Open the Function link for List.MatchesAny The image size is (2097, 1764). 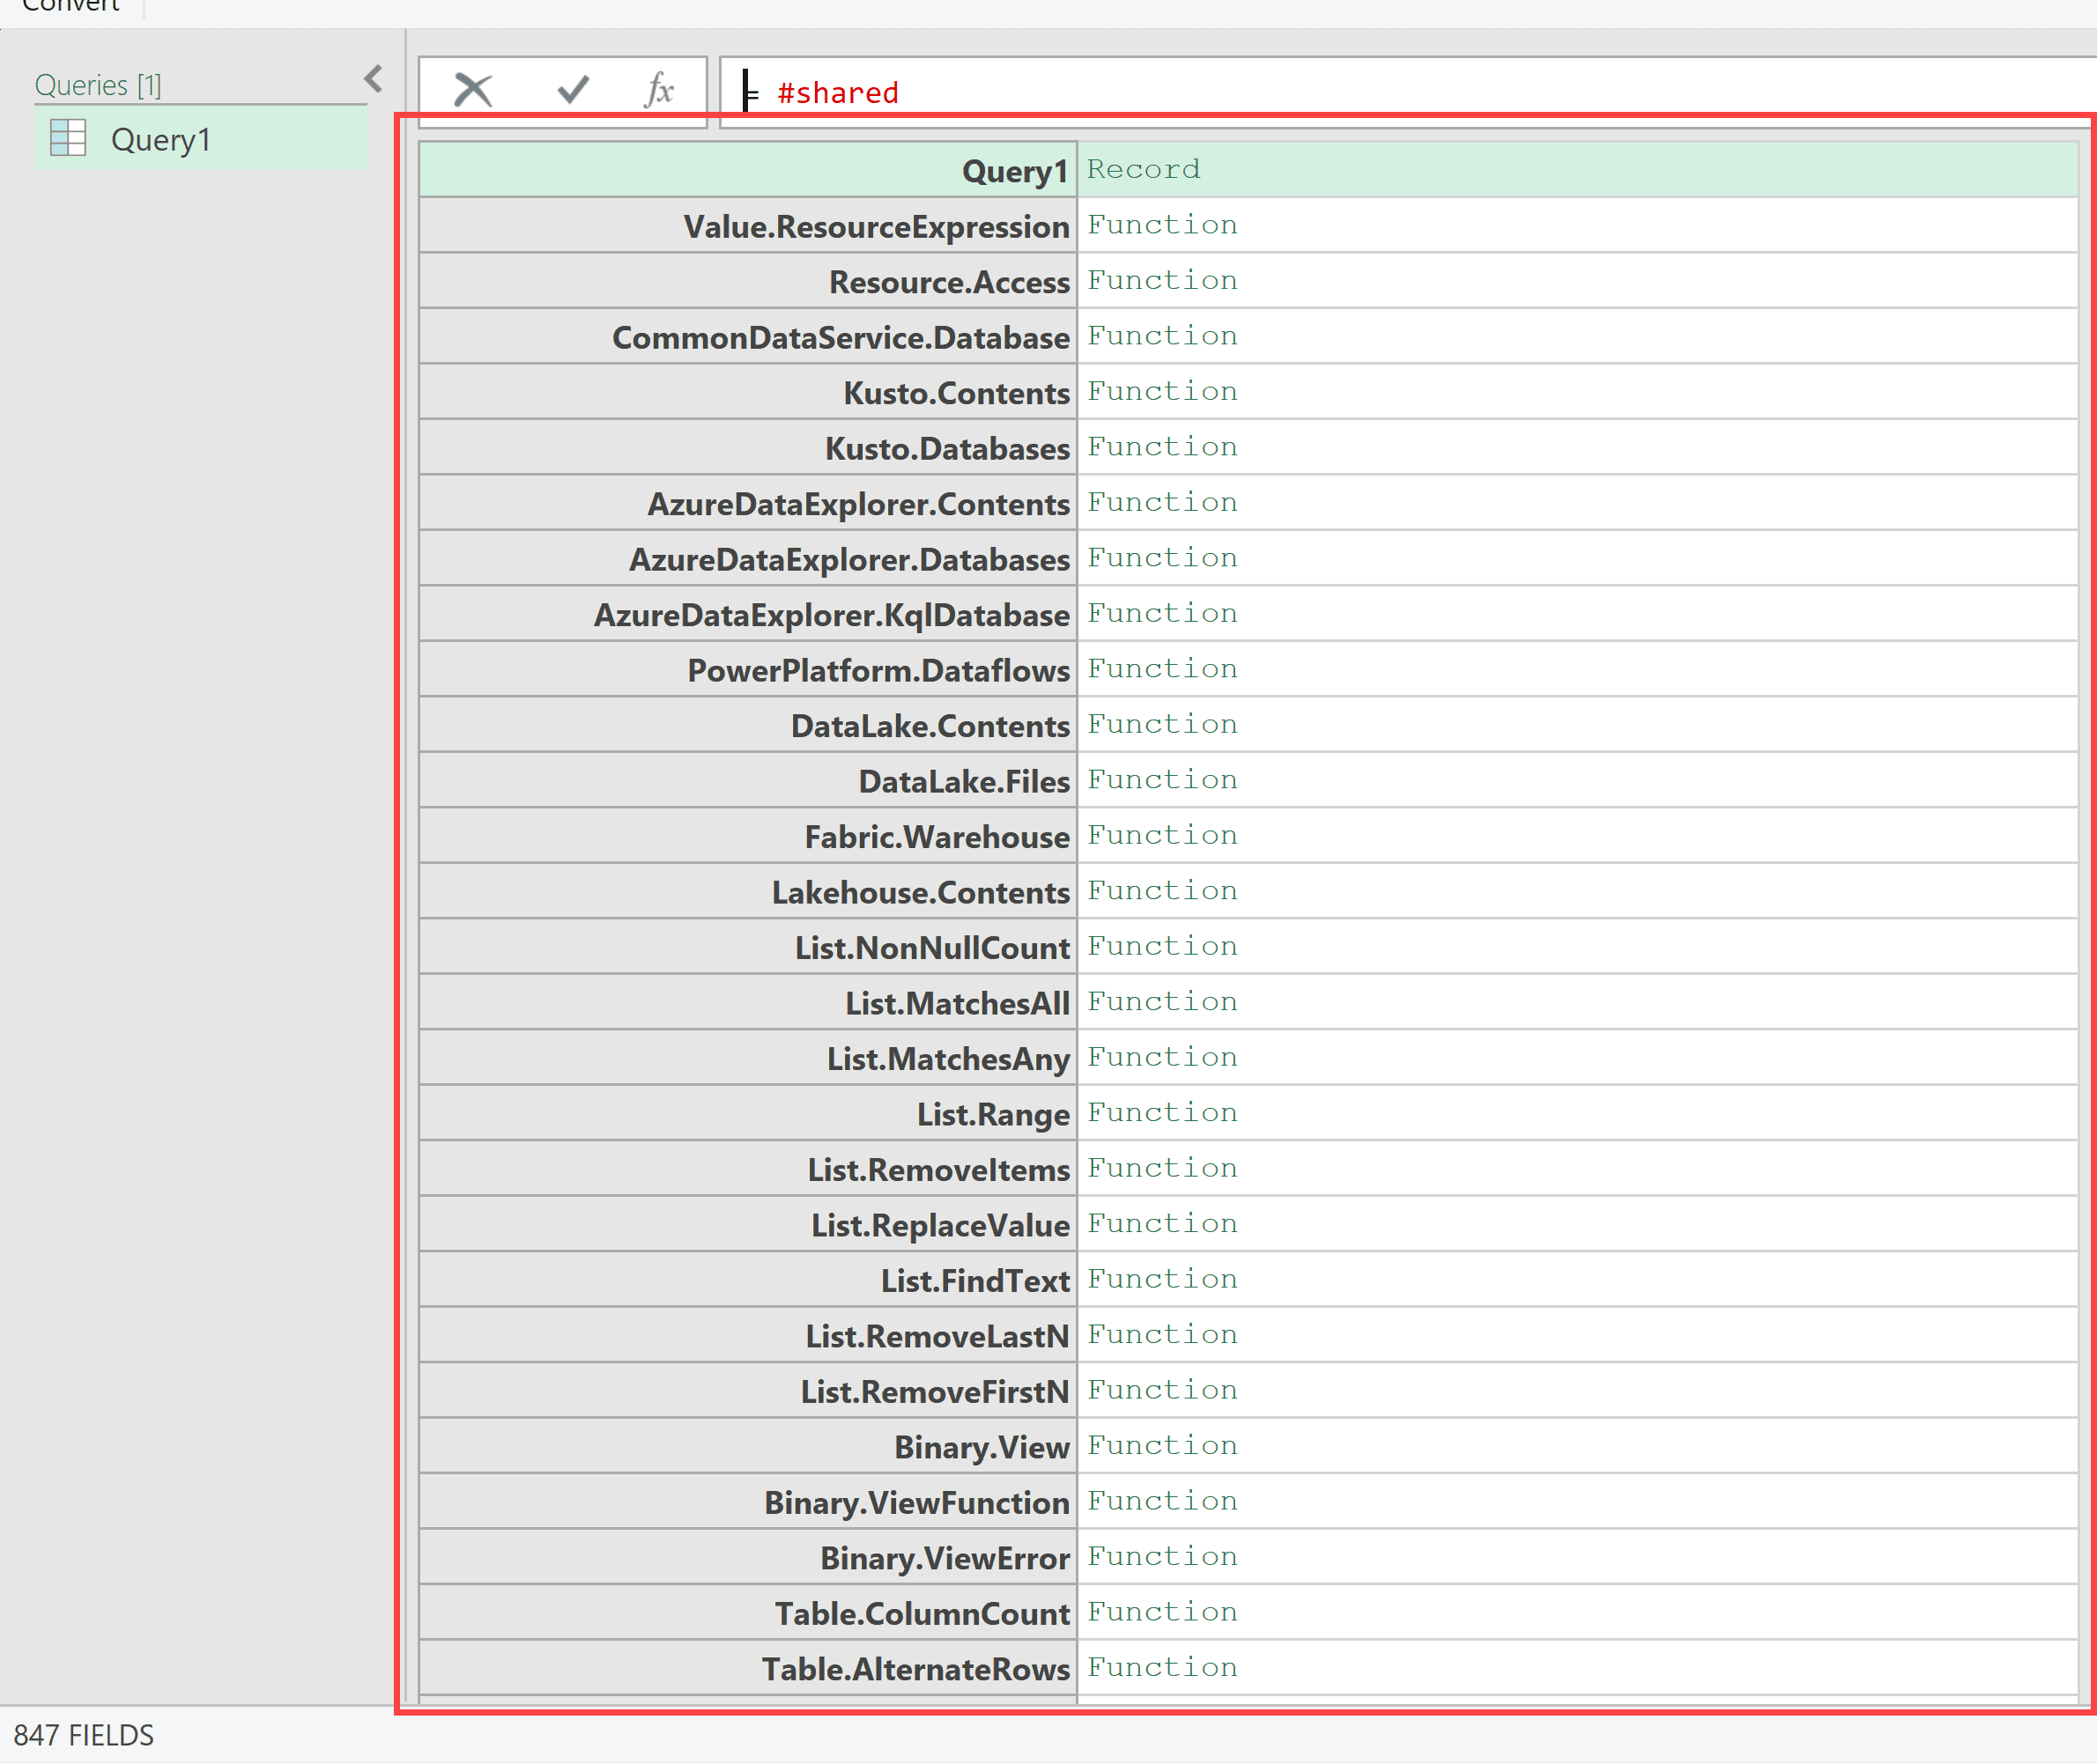pyautogui.click(x=1162, y=1057)
